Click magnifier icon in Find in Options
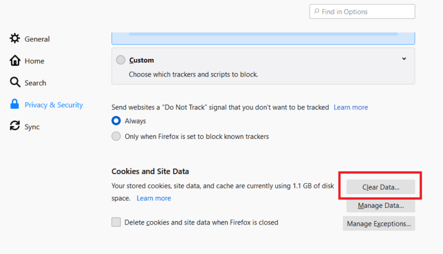 [316, 12]
